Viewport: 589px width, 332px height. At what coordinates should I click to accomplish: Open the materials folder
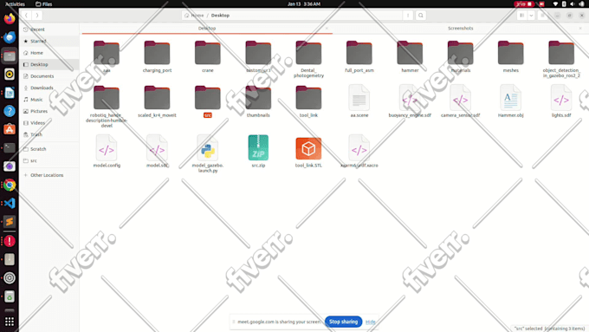[460, 56]
